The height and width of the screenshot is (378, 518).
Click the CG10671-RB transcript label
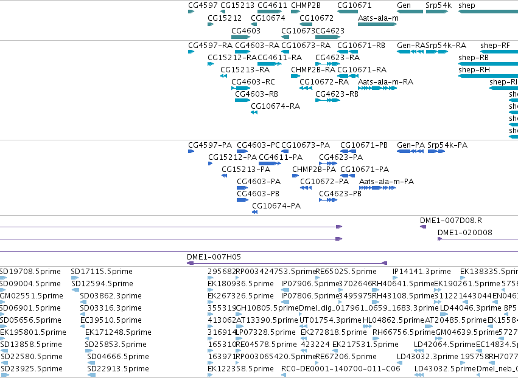(361, 46)
